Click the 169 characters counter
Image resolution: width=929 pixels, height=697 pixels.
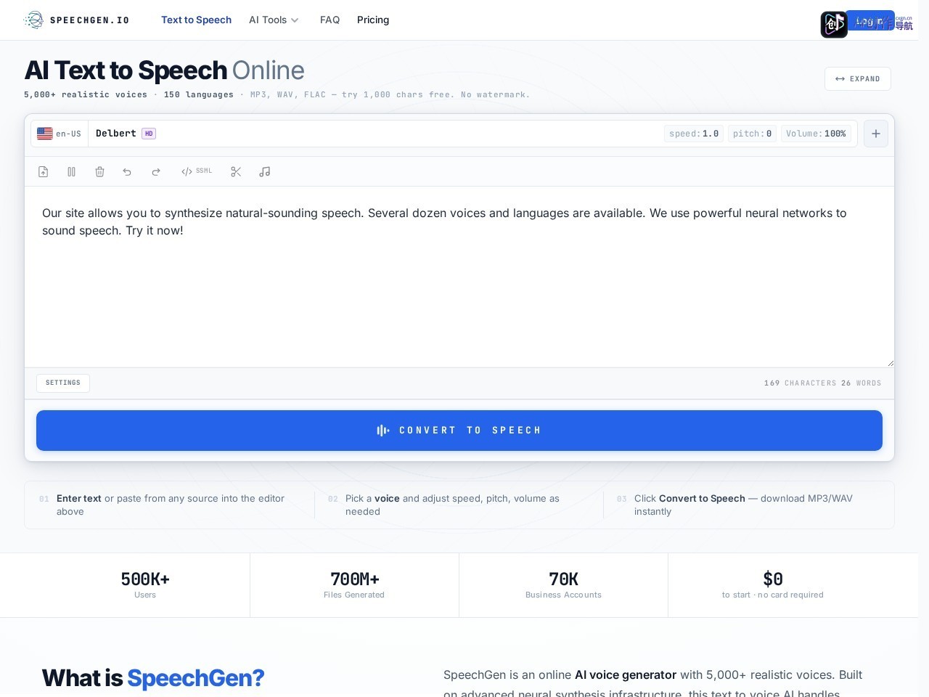pos(800,383)
